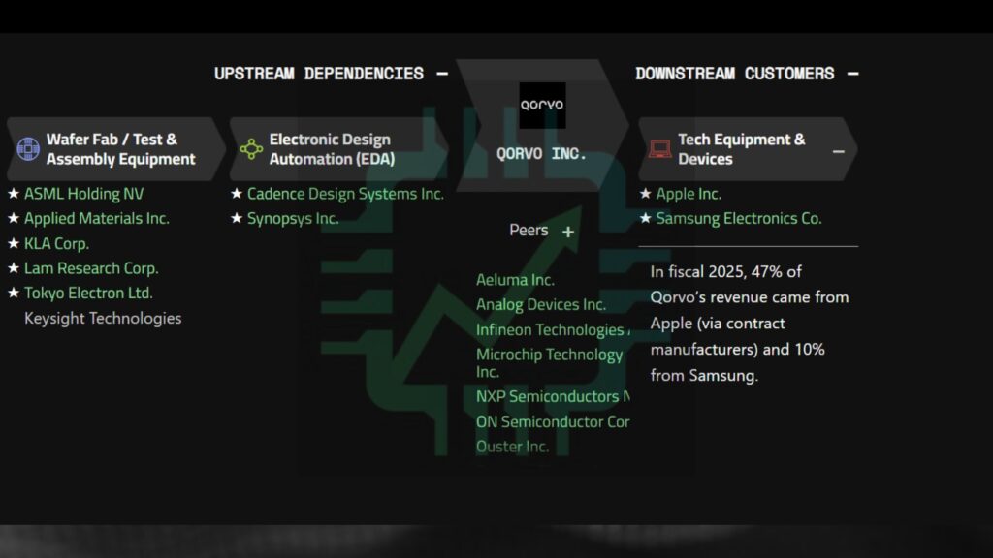Click the star next to Apple Inc.
The width and height of the screenshot is (993, 558).
click(x=646, y=194)
